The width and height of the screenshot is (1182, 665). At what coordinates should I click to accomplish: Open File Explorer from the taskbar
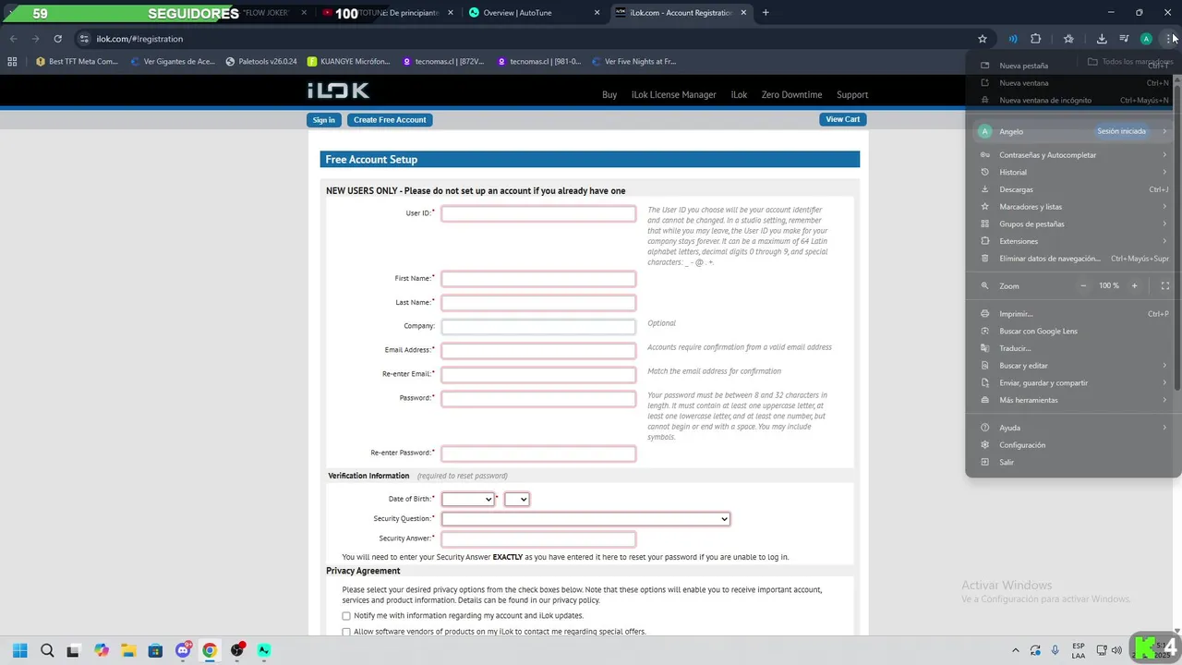pyautogui.click(x=128, y=650)
